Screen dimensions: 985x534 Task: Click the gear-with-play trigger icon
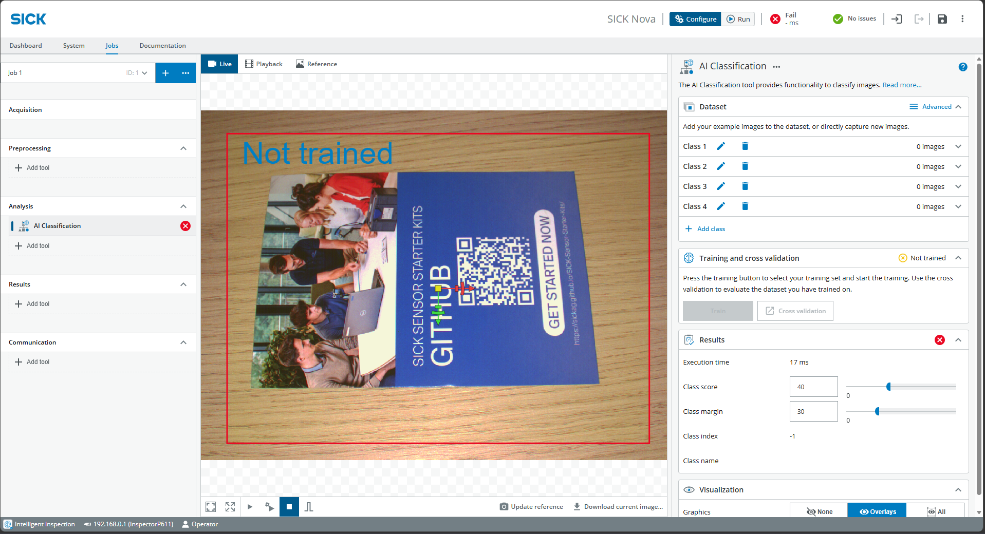click(x=269, y=507)
